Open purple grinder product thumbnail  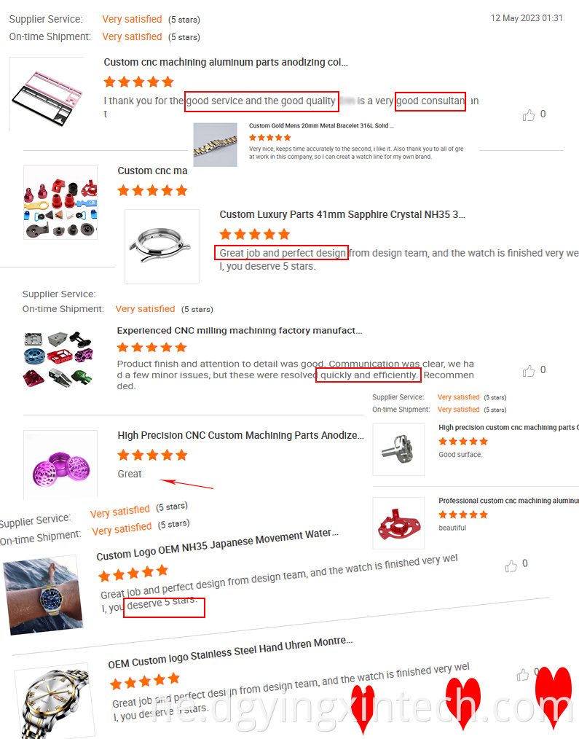click(60, 465)
